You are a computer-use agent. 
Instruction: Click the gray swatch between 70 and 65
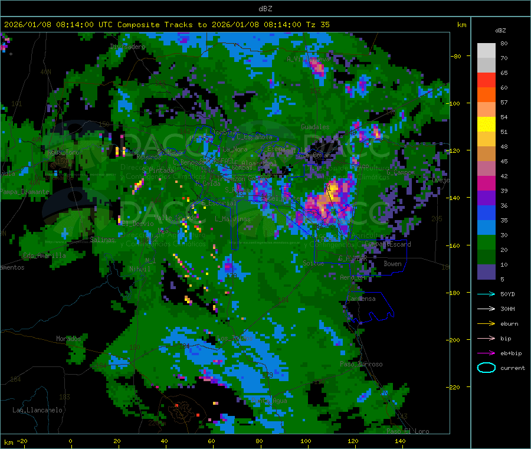486,65
